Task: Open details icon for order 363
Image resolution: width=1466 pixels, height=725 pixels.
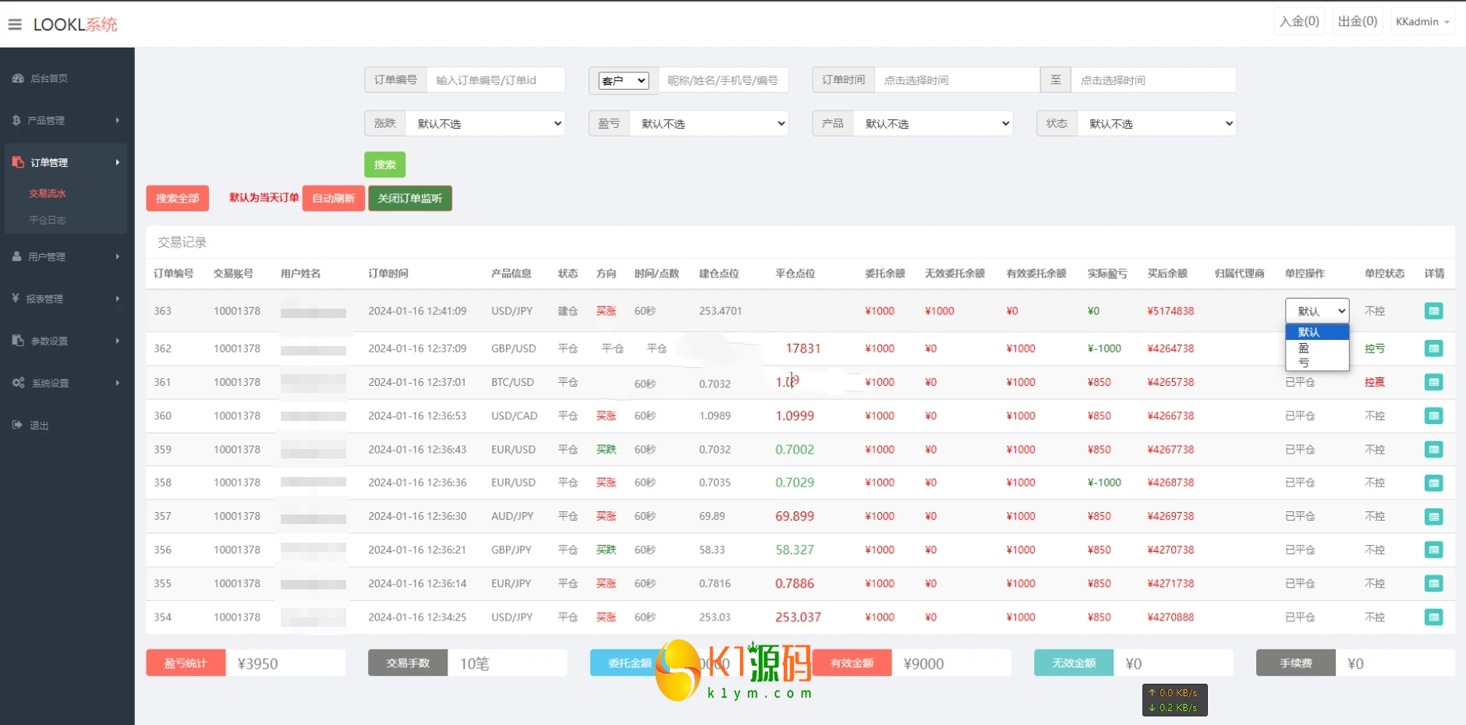Action: 1433,311
